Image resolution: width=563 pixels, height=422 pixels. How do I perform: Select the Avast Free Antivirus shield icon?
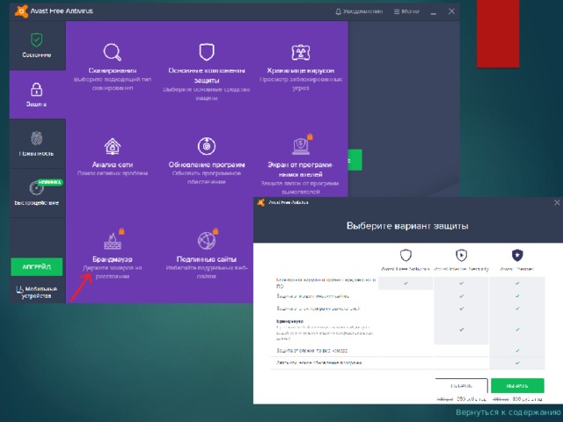pyautogui.click(x=406, y=255)
